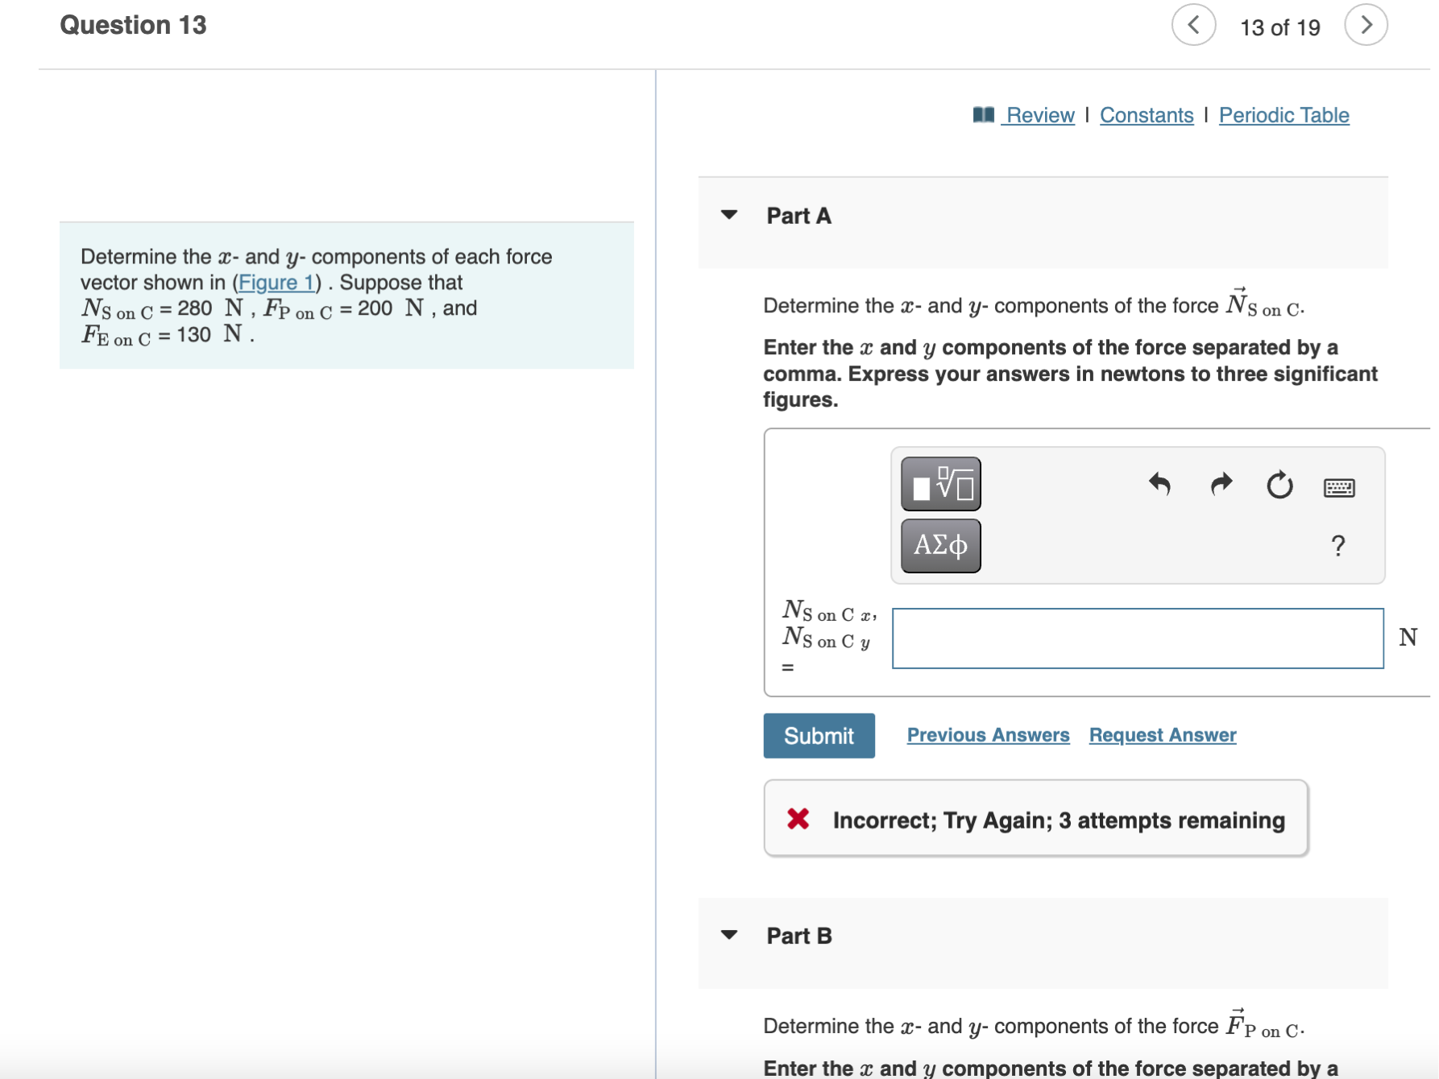Open the Constants reference
The height and width of the screenshot is (1079, 1439).
pos(1147,115)
